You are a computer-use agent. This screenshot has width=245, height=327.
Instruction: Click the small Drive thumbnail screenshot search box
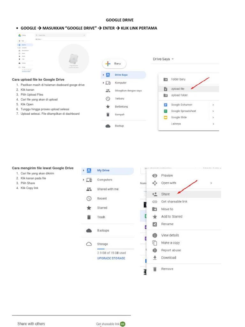(60, 35)
